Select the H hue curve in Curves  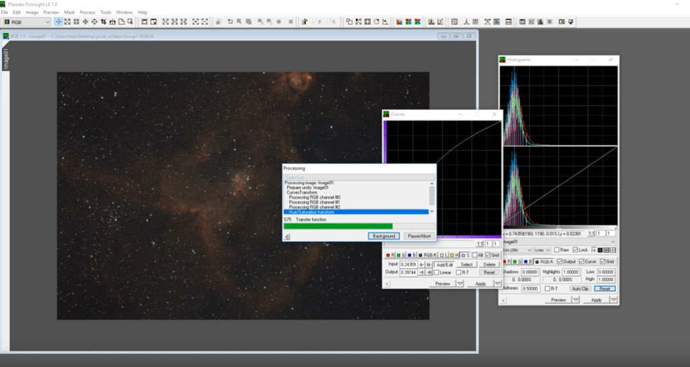coord(455,255)
